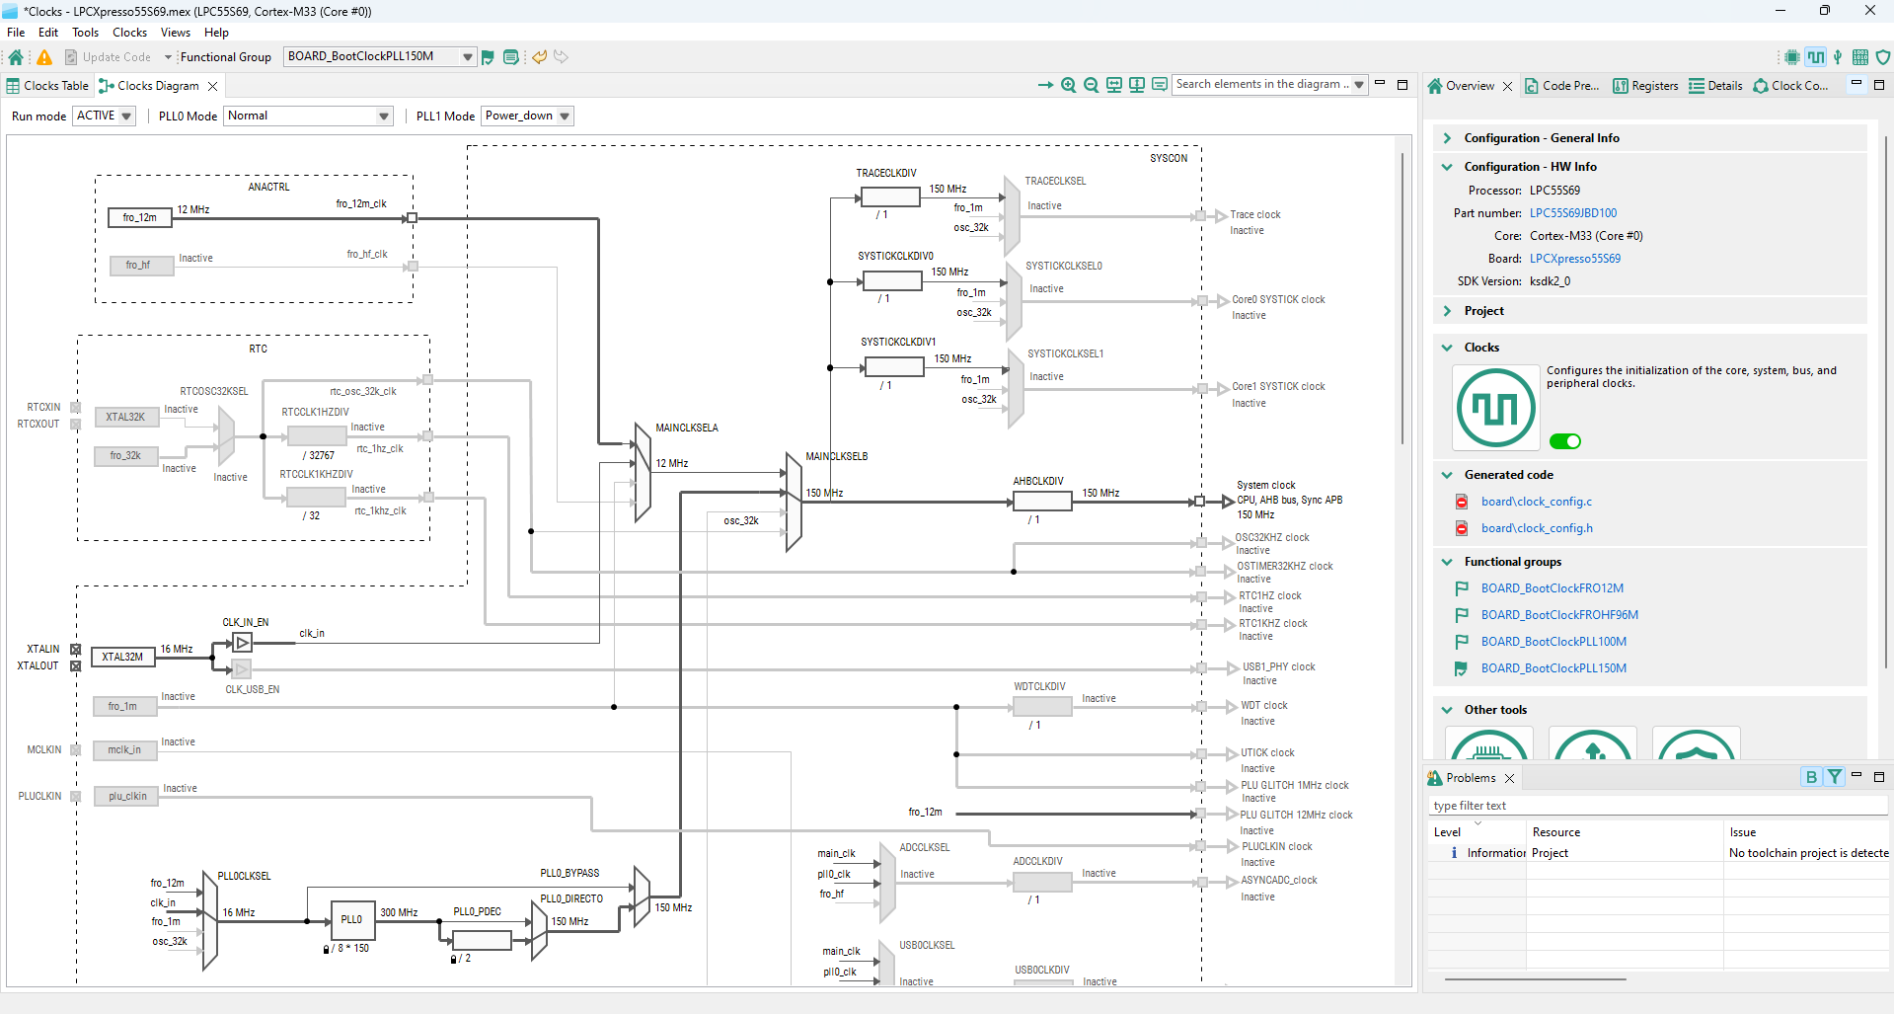
Task: Collapse the Generated code section
Action: coord(1447,475)
